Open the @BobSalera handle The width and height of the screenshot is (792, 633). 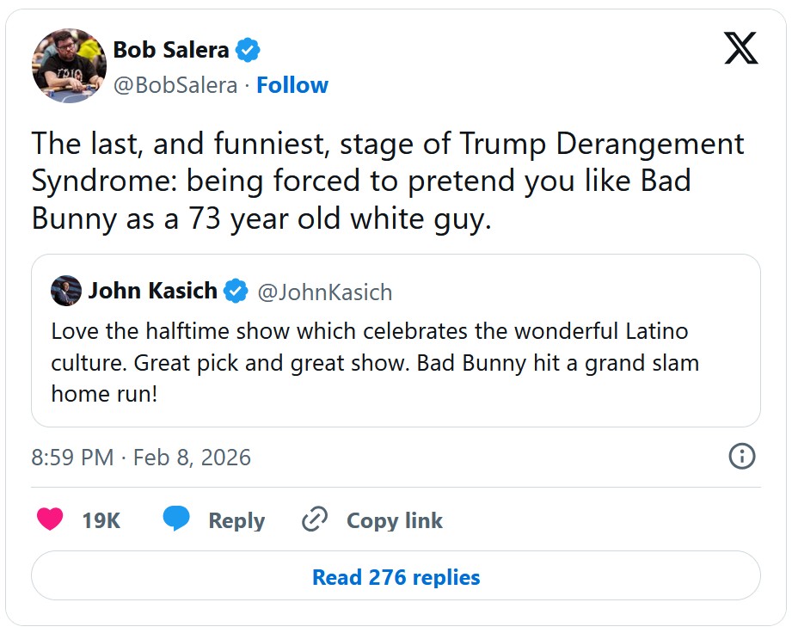coord(175,85)
